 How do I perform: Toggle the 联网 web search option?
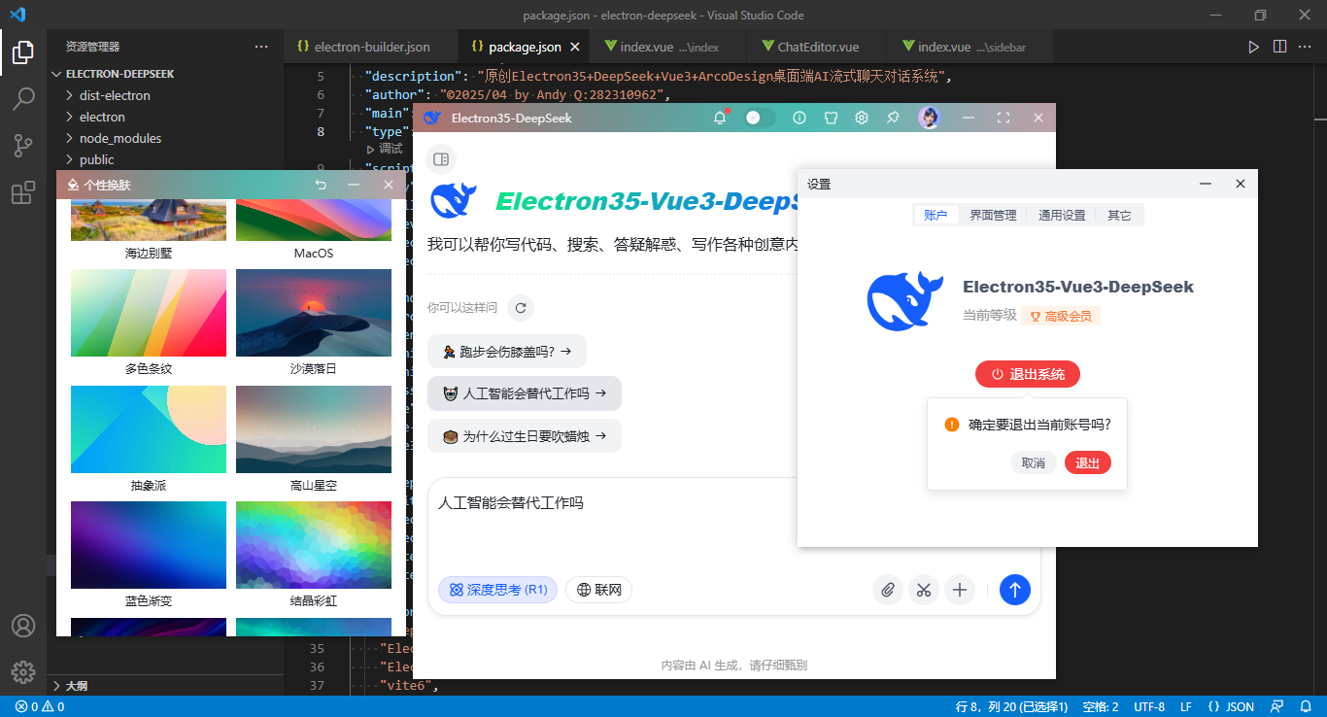click(598, 590)
